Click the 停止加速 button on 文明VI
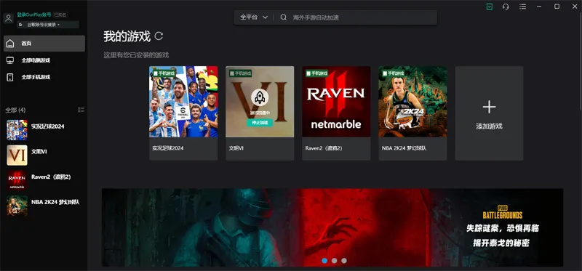Image resolution: width=582 pixels, height=271 pixels. 260,123
